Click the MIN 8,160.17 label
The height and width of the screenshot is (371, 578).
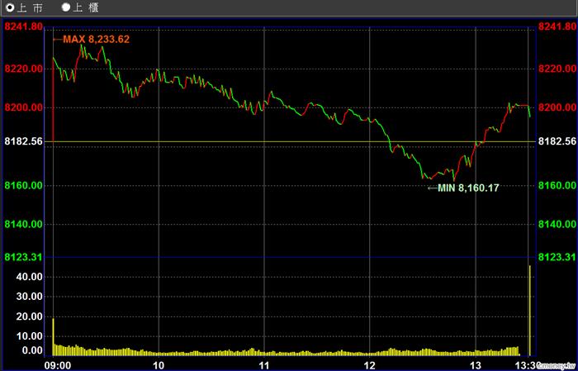pyautogui.click(x=467, y=188)
